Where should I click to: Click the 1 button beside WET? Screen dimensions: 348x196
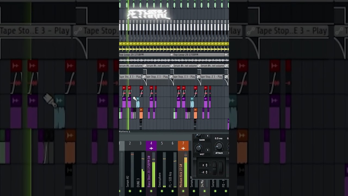(207, 150)
